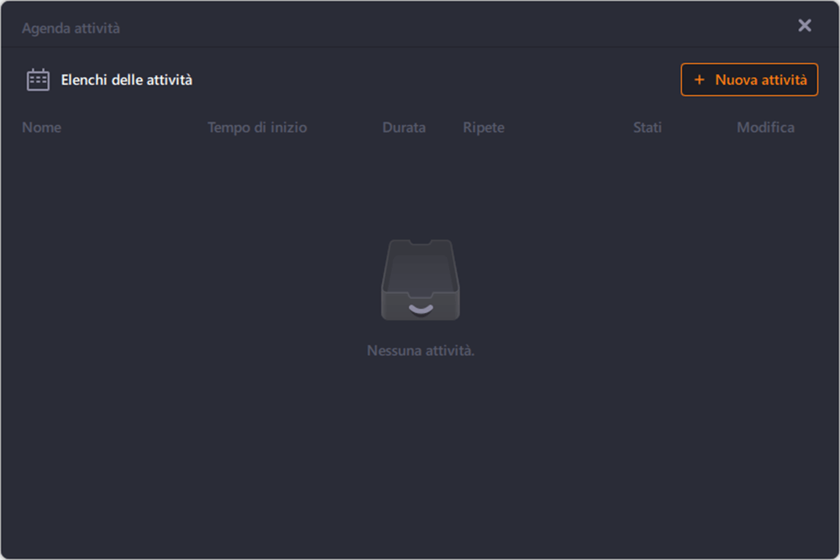Click the Elenchi delle attività heading
840x560 pixels.
(x=127, y=80)
